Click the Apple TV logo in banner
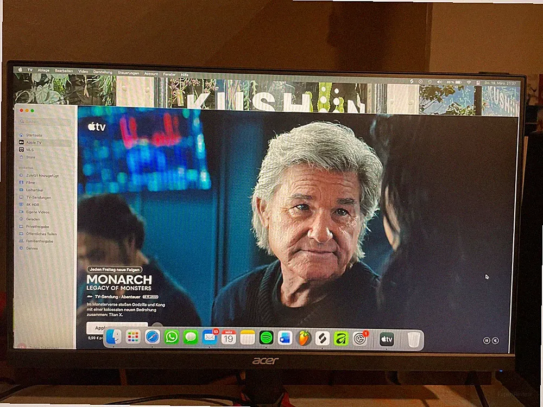This screenshot has width=543, height=407. 97,126
